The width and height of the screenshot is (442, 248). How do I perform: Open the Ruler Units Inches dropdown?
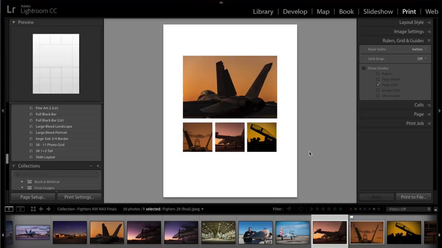click(419, 49)
